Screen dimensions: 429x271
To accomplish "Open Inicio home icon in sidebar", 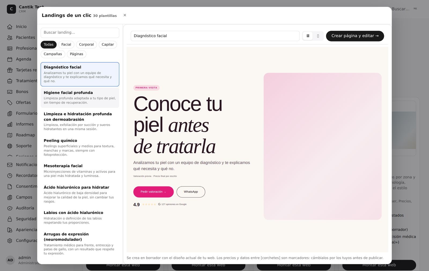I will coord(10,27).
